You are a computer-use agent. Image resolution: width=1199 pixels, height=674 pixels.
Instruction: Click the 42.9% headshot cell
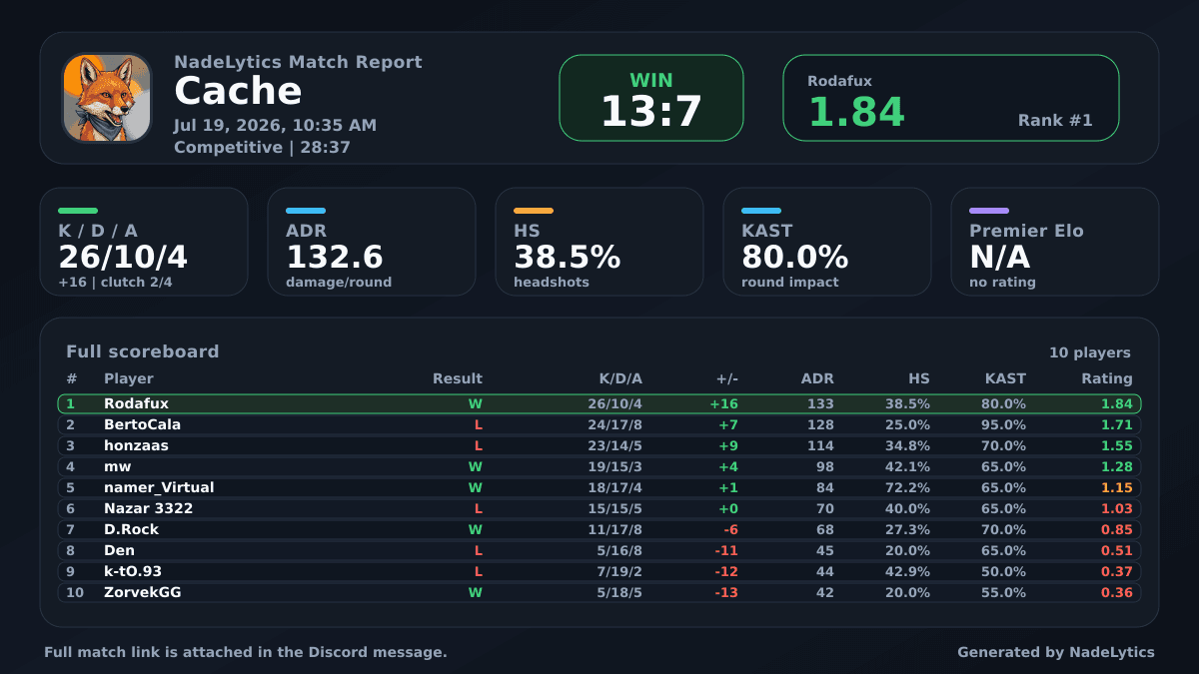[907, 572]
